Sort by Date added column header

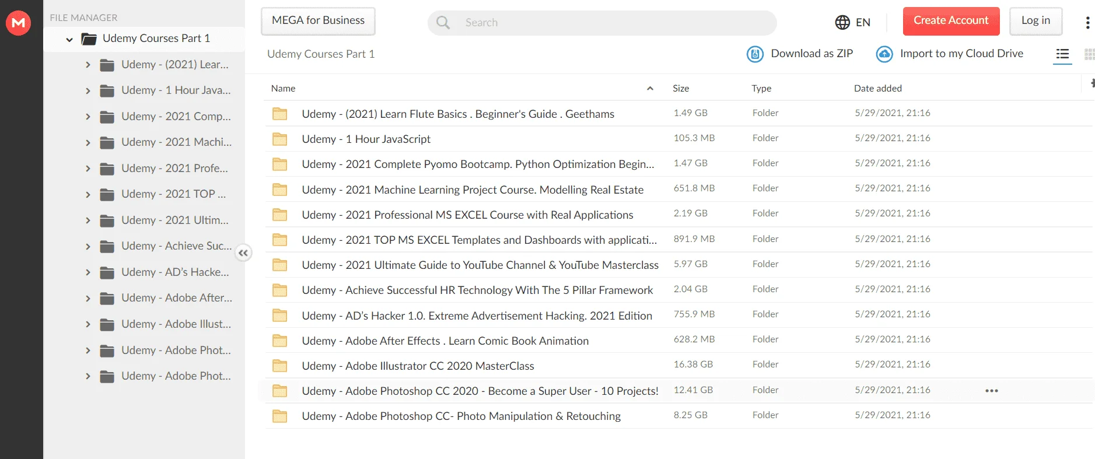pos(878,89)
